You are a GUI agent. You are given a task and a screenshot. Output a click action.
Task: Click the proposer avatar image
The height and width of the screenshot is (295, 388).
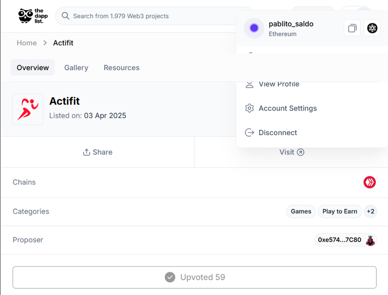pyautogui.click(x=370, y=240)
